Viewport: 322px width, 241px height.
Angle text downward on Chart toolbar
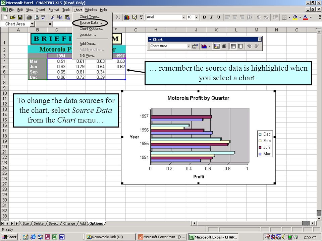click(249, 46)
